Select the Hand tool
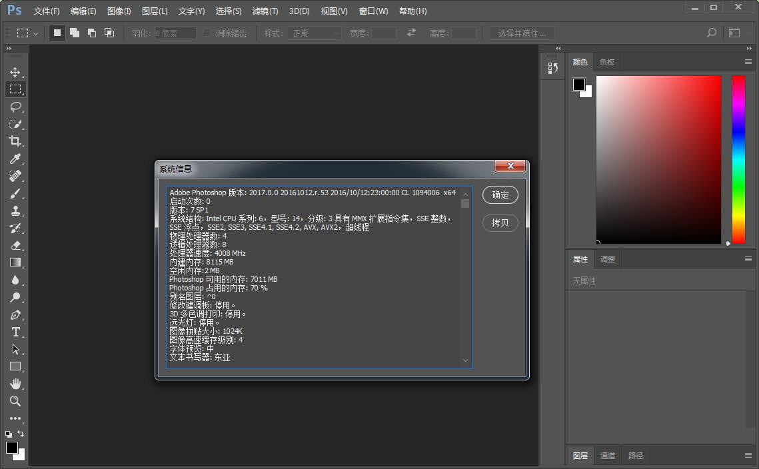Screen dimensions: 759x469 coord(15,384)
